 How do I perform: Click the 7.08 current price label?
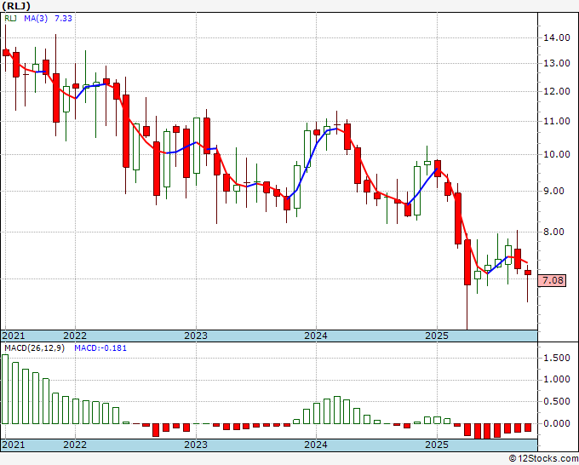click(x=552, y=280)
